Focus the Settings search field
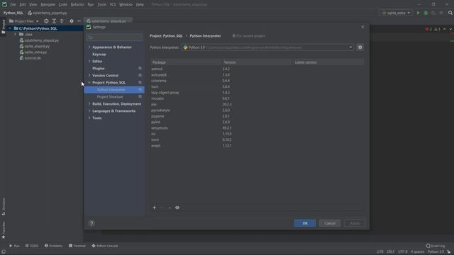The height and width of the screenshot is (255, 454). click(x=115, y=38)
